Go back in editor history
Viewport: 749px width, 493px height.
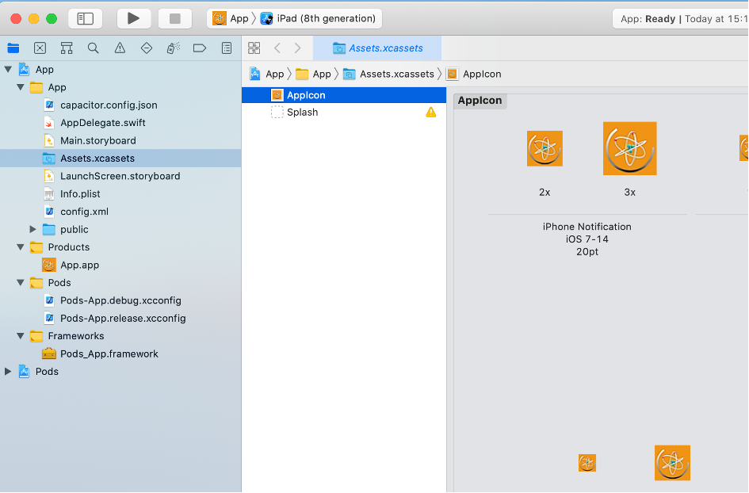click(x=277, y=48)
